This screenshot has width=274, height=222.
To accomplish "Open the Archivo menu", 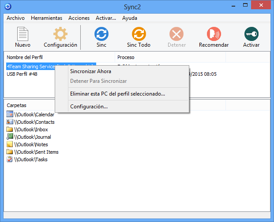I will point(15,18).
